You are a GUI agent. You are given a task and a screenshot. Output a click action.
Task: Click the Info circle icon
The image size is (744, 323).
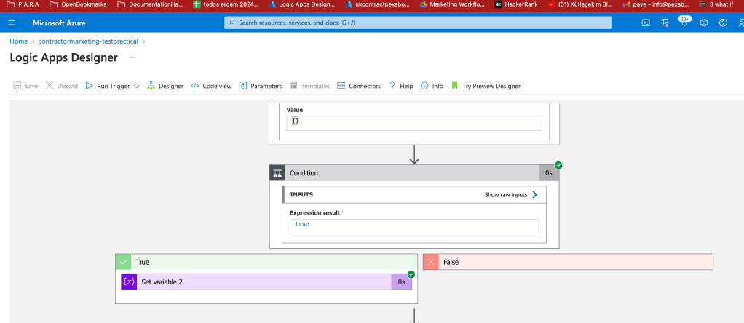[x=424, y=86]
